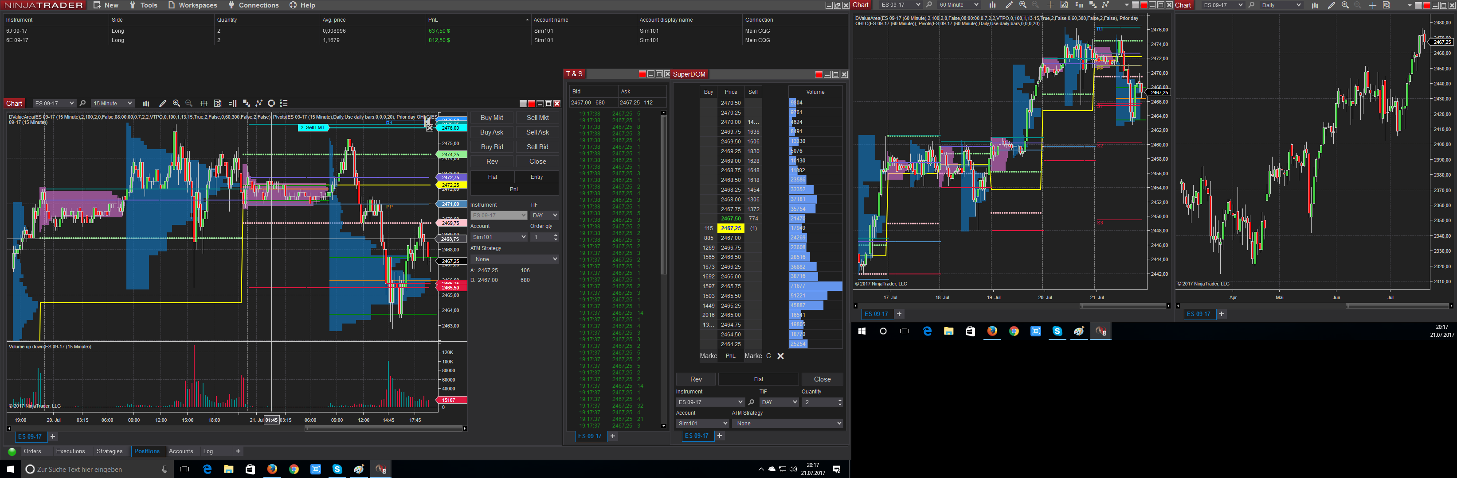Click Sell Bid button
The height and width of the screenshot is (478, 1457).
537,147
